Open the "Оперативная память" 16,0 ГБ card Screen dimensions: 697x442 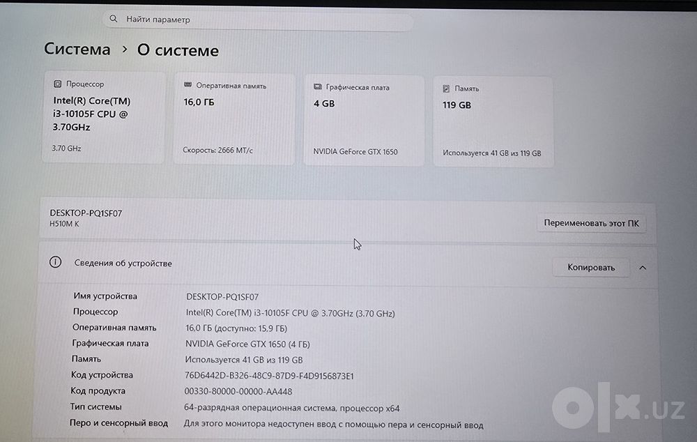point(233,119)
